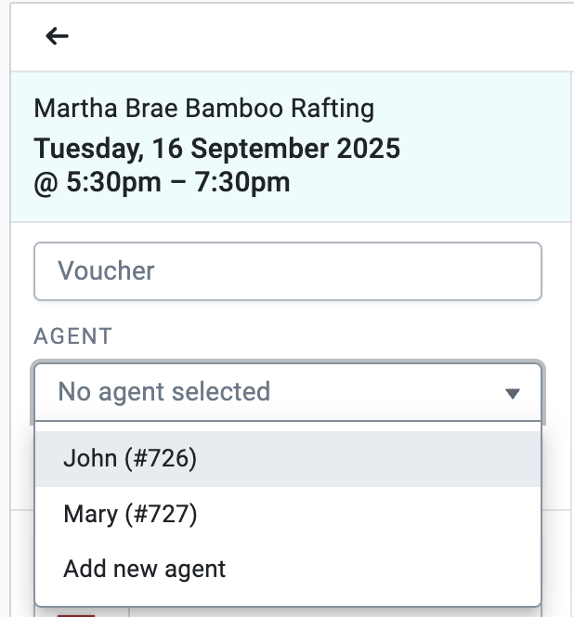Pick 'Add new agent' option
The image size is (574, 617).
(x=144, y=569)
